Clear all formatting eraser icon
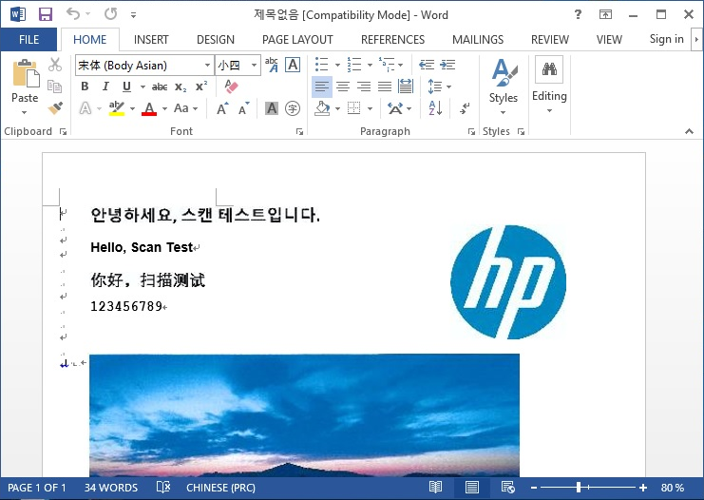 click(x=231, y=87)
